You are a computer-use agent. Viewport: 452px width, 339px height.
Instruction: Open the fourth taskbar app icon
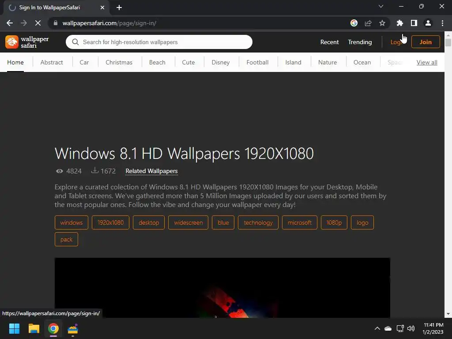(73, 328)
